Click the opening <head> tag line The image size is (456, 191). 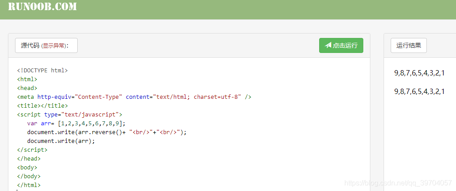click(27, 88)
